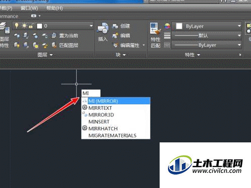Click the layer Unisolate icon
Image resolution: width=251 pixels, height=188 pixels.
tap(26, 45)
